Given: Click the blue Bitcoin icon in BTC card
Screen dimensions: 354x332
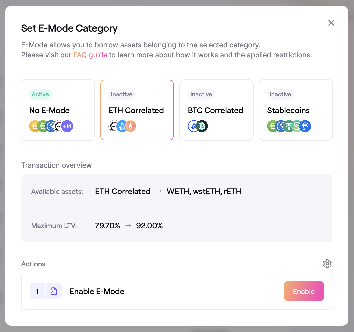Looking at the screenshot, I should pyautogui.click(x=193, y=126).
